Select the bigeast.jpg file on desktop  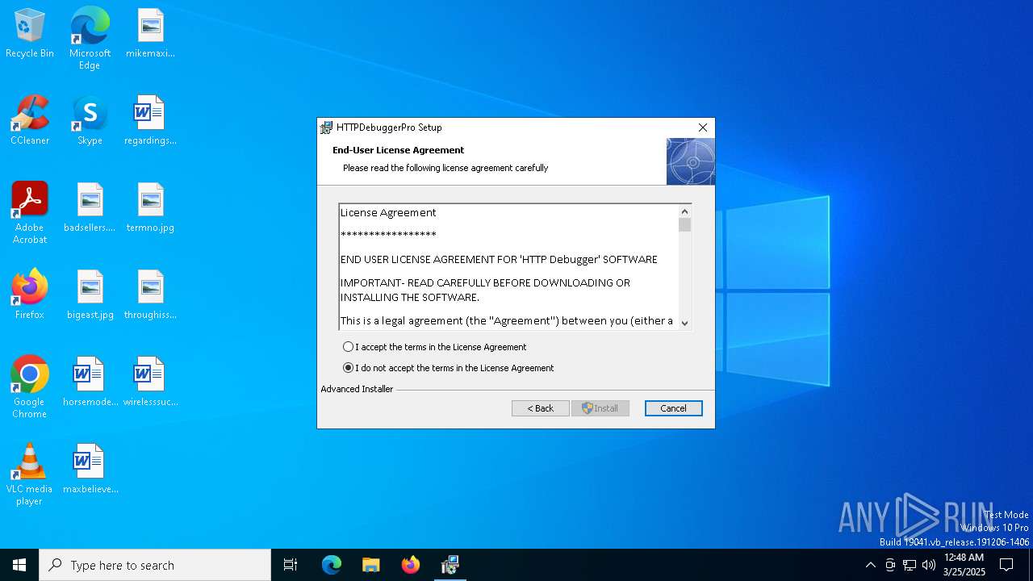click(90, 295)
